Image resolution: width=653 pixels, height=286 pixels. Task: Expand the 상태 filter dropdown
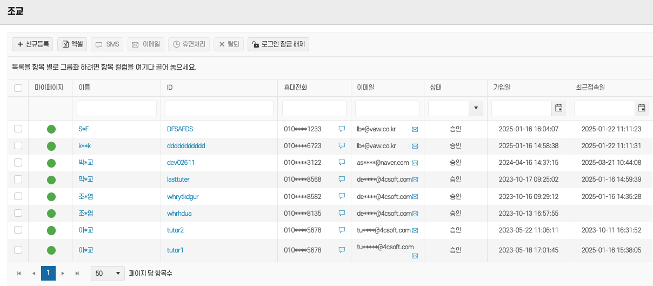pos(476,108)
